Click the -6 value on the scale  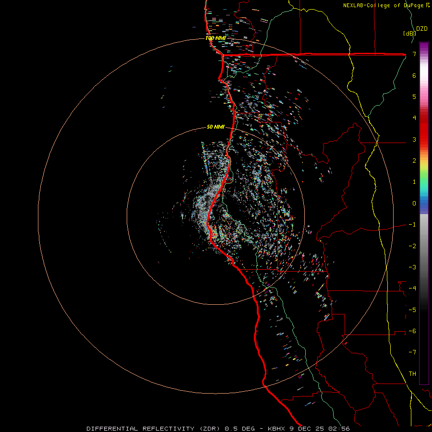click(412, 331)
